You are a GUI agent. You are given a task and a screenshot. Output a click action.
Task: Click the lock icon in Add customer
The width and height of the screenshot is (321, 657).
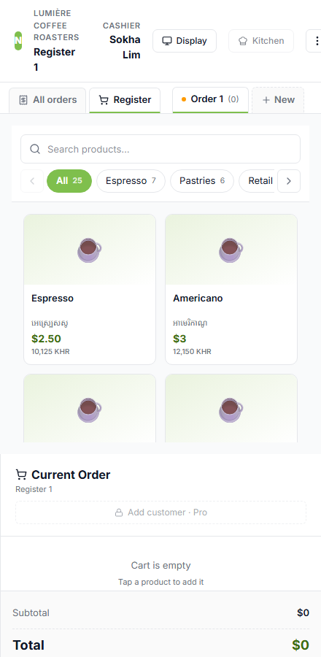[x=119, y=512]
